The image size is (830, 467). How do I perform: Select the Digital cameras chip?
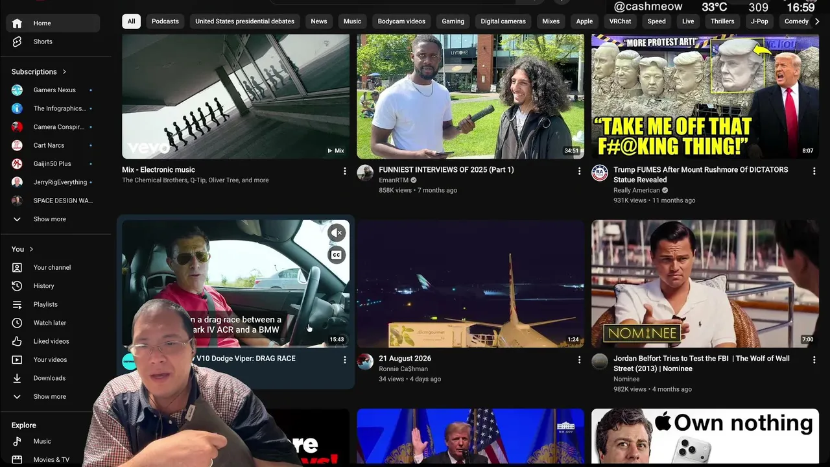503,21
